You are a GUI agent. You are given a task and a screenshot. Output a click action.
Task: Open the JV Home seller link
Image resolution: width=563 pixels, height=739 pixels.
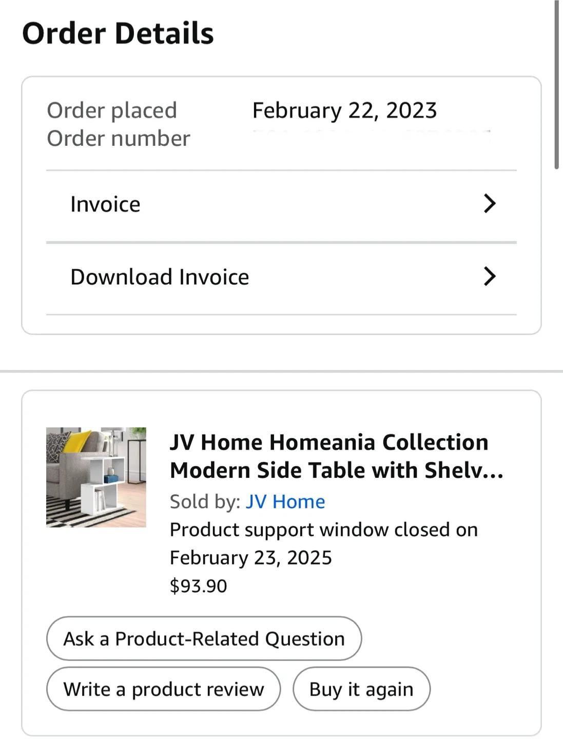coord(285,501)
